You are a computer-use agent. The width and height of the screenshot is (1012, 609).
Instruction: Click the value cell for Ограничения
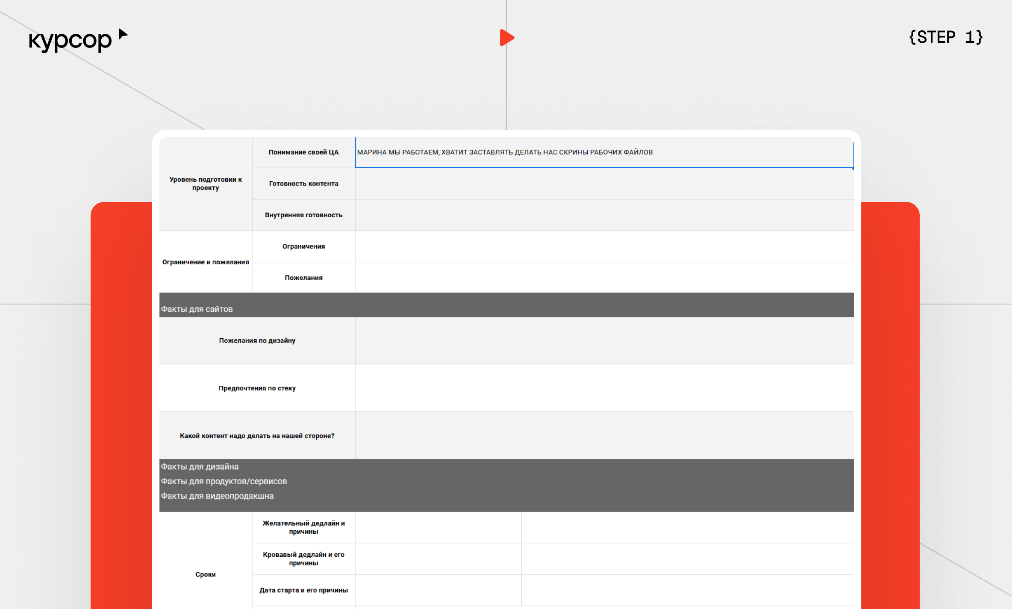pos(603,246)
